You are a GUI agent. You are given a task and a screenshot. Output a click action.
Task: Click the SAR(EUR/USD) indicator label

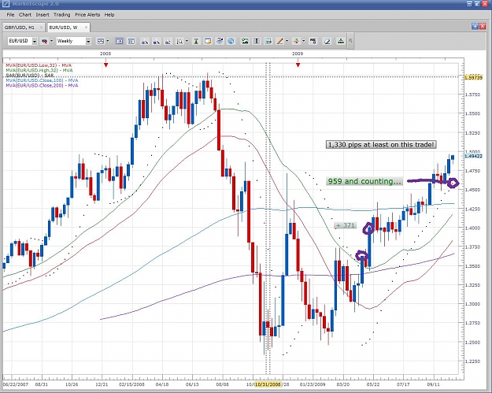pyautogui.click(x=30, y=76)
